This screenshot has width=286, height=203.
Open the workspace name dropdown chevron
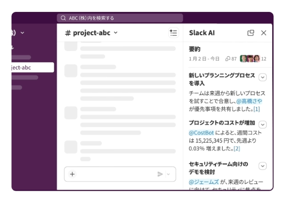click(22, 33)
